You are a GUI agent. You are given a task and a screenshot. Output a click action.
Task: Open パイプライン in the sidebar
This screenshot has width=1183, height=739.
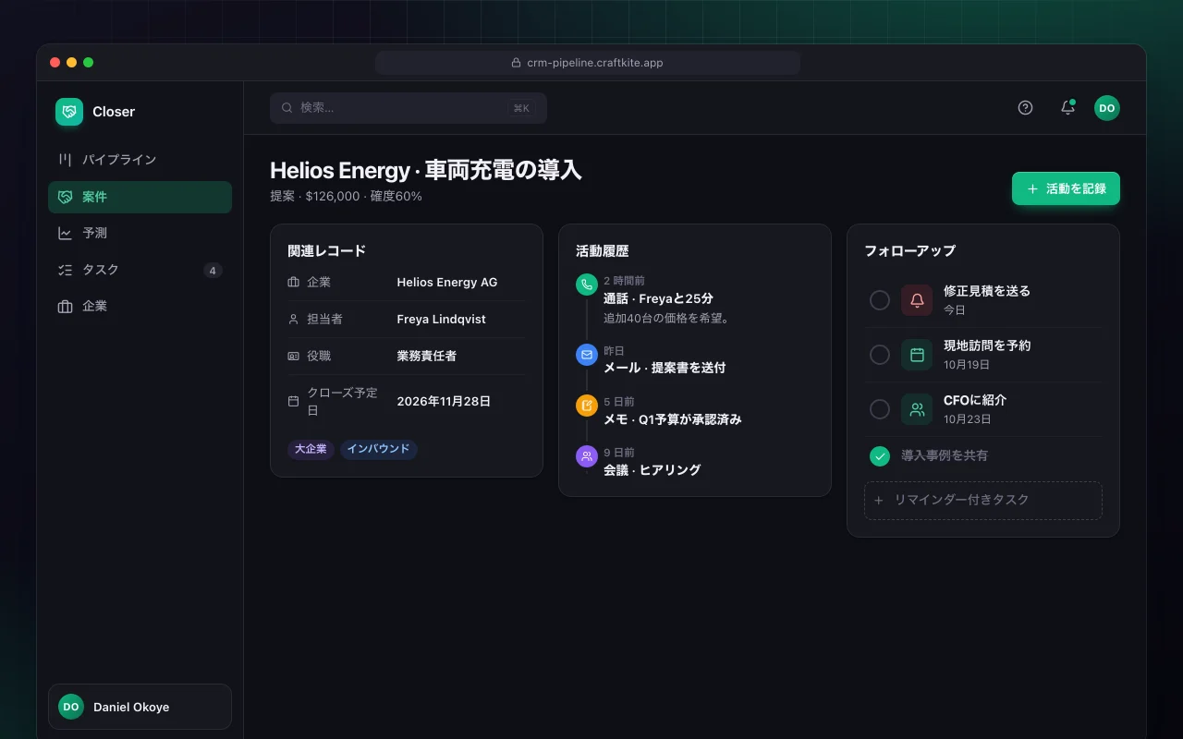pos(140,160)
